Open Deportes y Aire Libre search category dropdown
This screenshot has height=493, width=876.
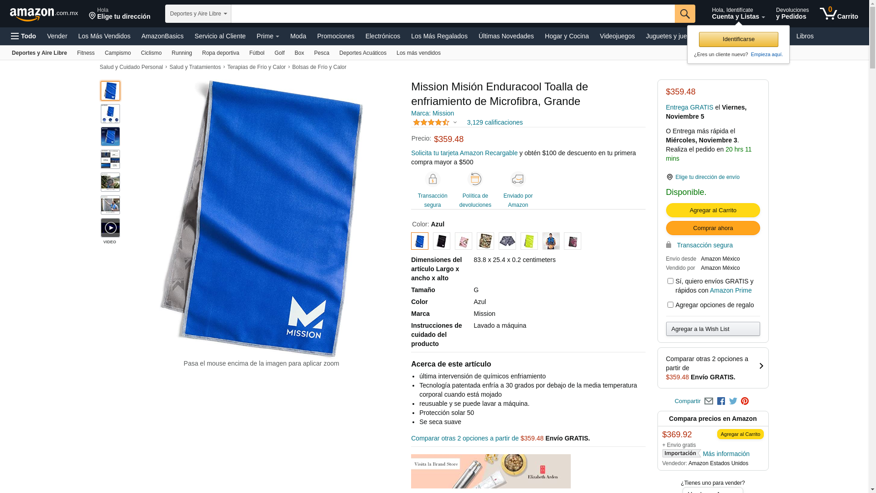coord(198,14)
